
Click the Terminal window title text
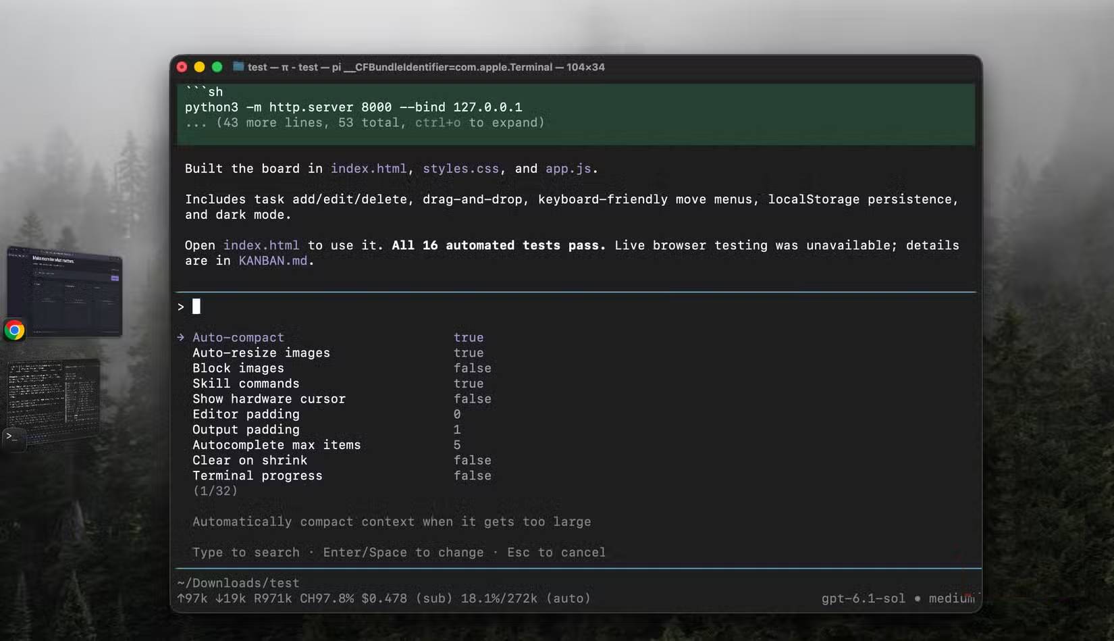click(426, 67)
